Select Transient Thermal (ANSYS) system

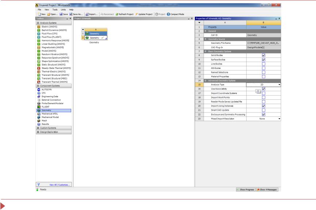pos(54,82)
